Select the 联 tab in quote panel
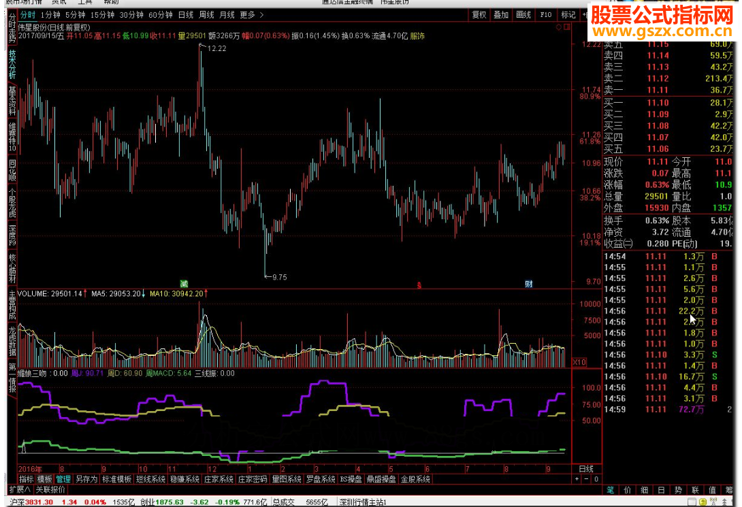This screenshot has width=742, height=507. point(695,490)
